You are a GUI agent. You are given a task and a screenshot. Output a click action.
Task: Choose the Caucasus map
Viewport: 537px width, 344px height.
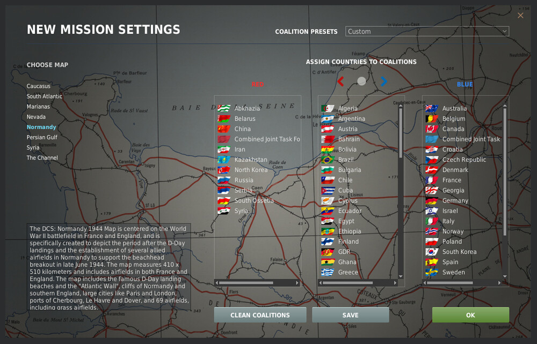coord(38,86)
